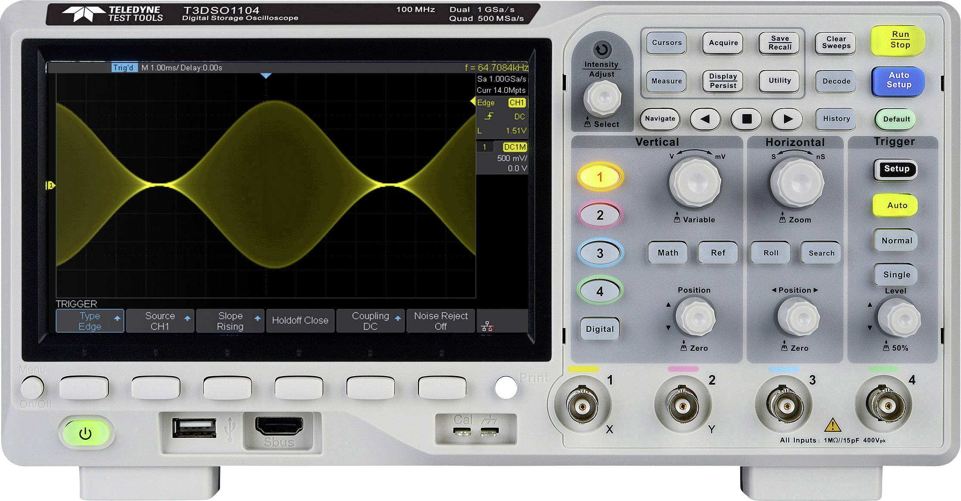This screenshot has width=961, height=501.
Task: Select channel 1 vertical button
Action: [600, 176]
